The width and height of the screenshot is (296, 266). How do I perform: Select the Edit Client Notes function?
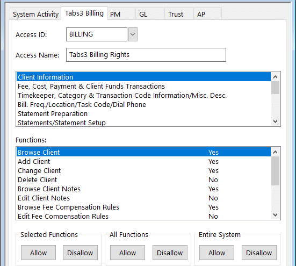(143, 198)
